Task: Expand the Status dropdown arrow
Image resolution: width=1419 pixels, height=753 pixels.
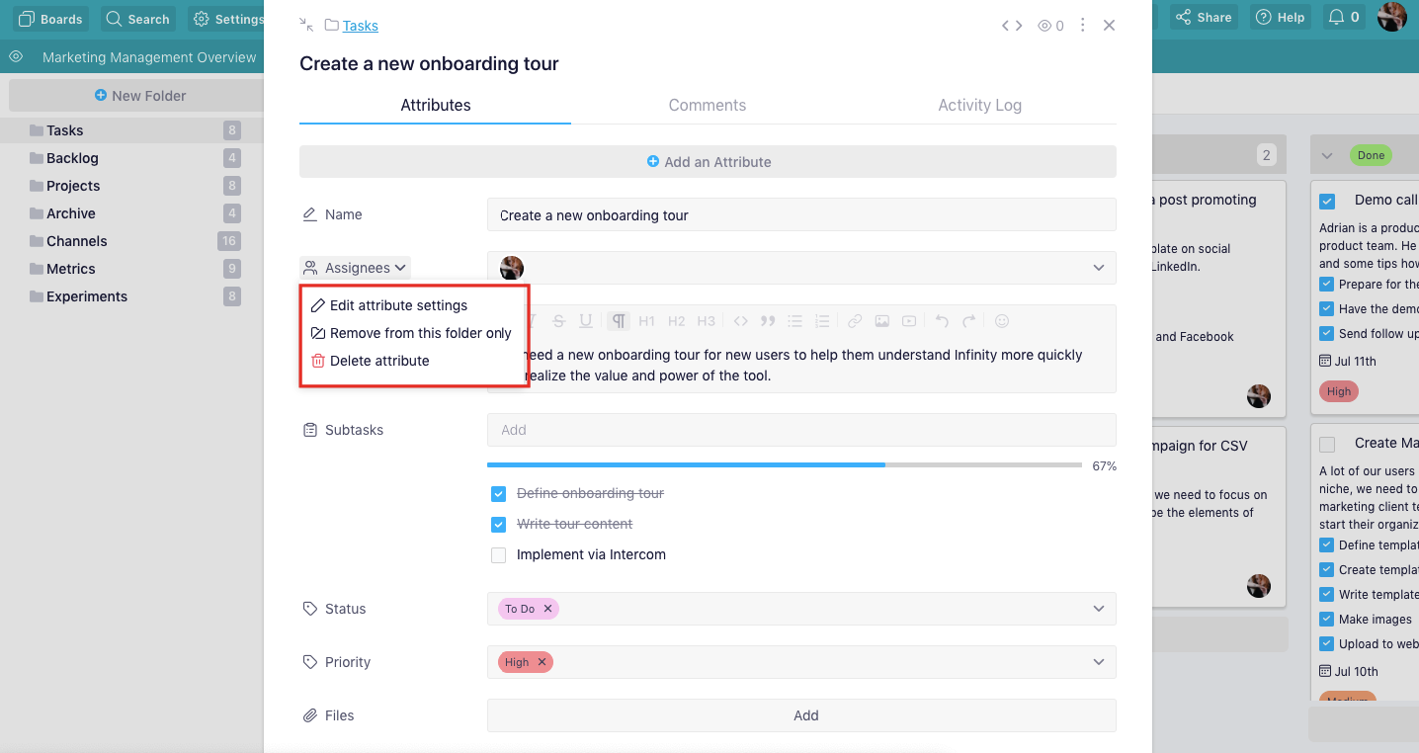Action: 1099,609
